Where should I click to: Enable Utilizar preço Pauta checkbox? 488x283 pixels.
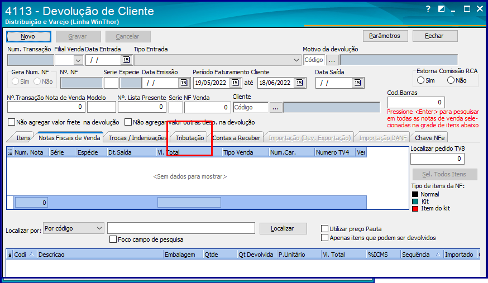(324, 229)
